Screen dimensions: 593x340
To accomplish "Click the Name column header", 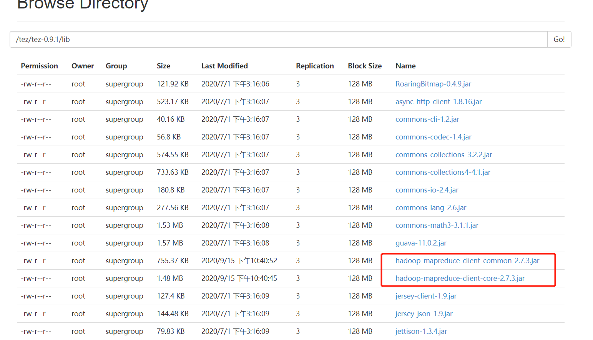I will (x=405, y=66).
